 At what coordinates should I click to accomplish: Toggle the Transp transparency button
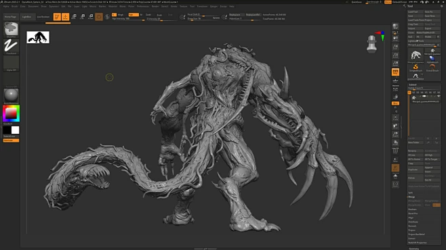coord(395,159)
